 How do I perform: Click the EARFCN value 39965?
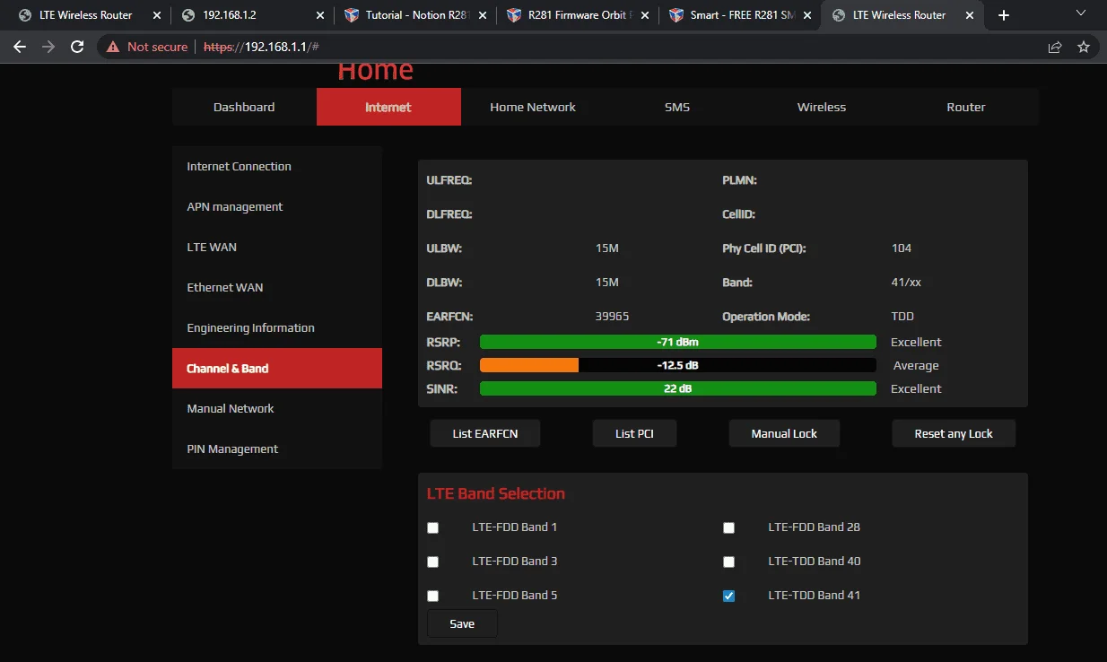[x=612, y=317]
